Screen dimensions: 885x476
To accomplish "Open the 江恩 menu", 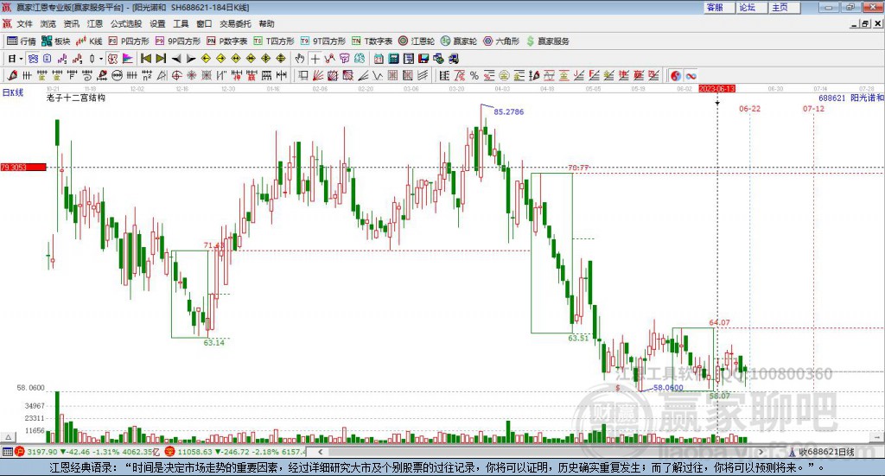I will (95, 23).
